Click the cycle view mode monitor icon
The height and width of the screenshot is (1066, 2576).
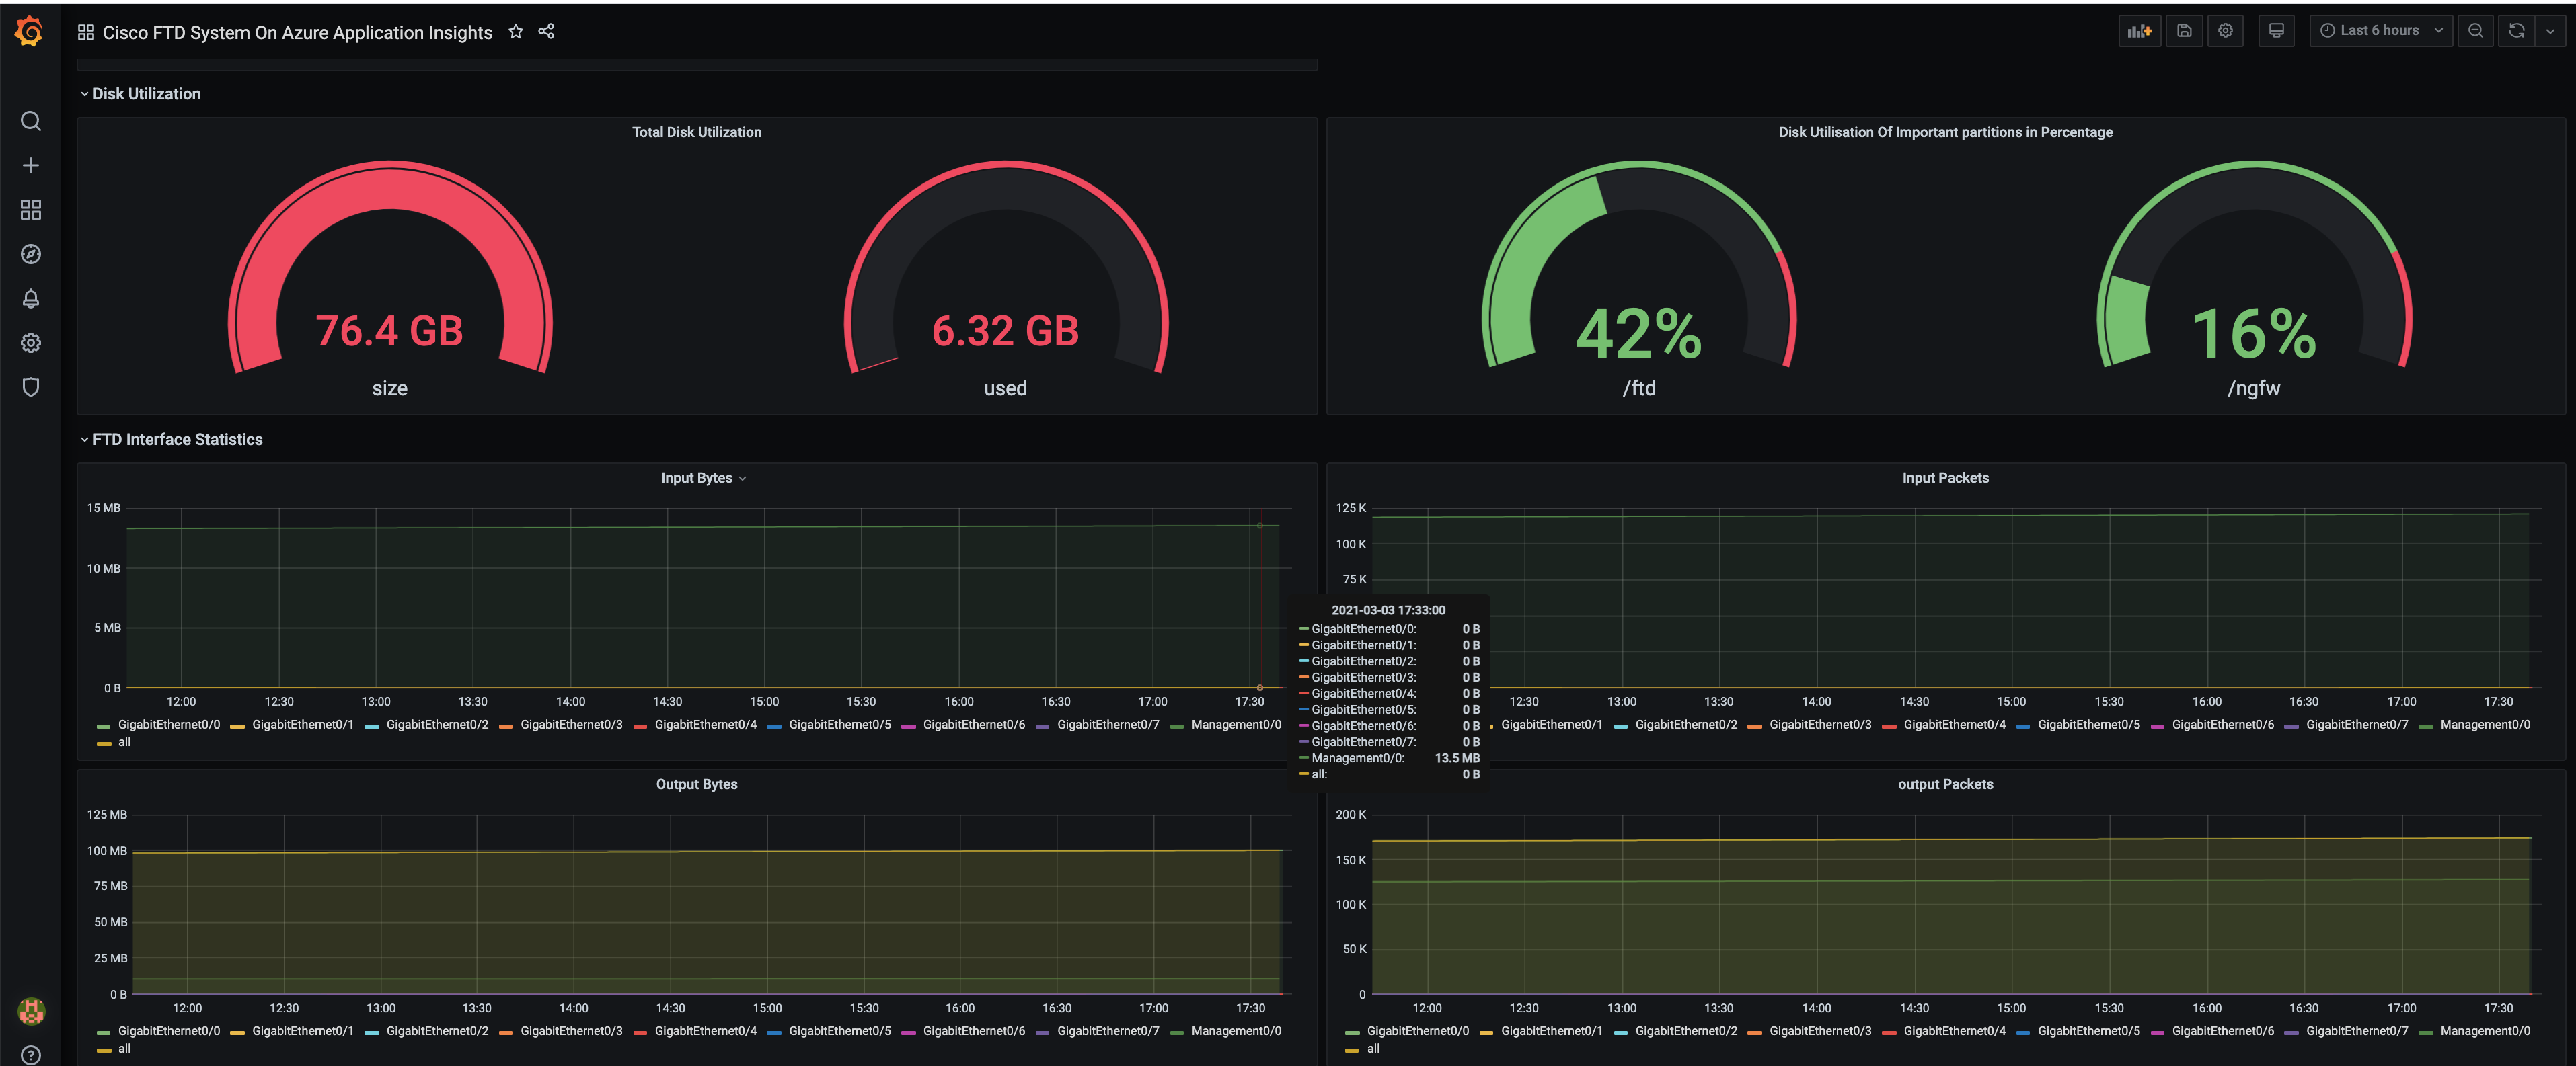pyautogui.click(x=2276, y=31)
